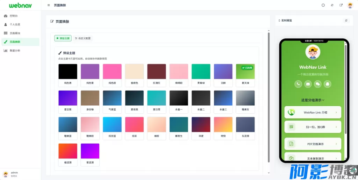
Task: Collapse the 这是分组演示 group chevron
Action: [323, 100]
